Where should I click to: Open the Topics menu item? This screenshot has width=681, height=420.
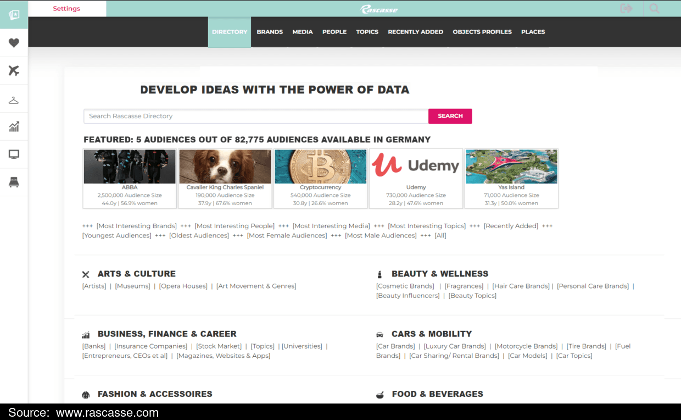[367, 32]
